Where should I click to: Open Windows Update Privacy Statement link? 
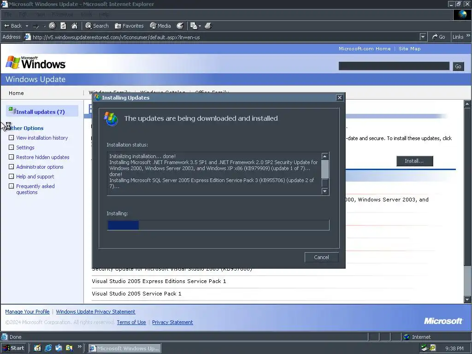click(95, 312)
